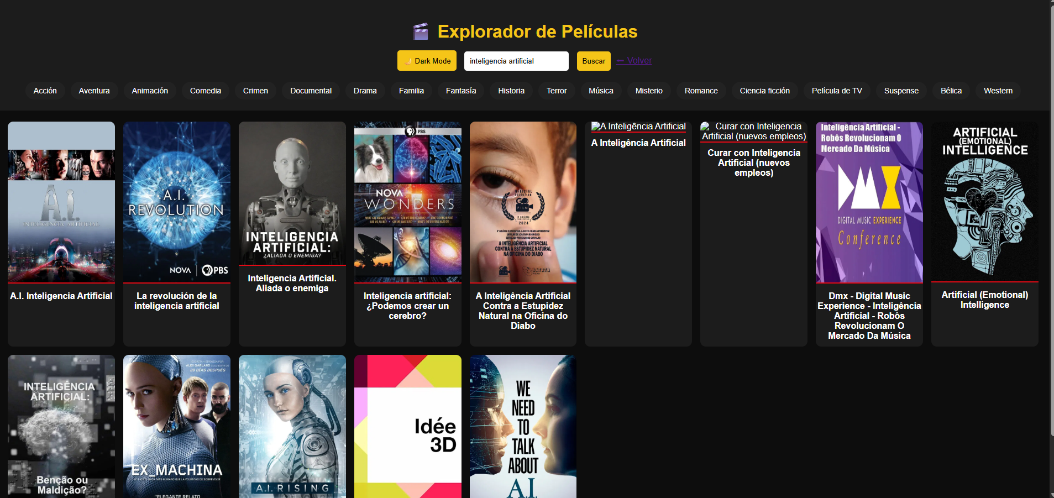Select the Música genre chip

point(601,91)
